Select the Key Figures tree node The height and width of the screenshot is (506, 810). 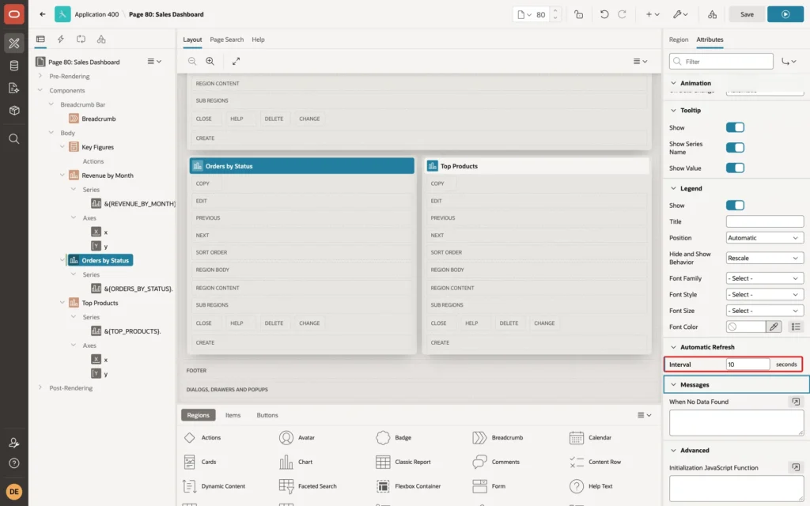(97, 147)
